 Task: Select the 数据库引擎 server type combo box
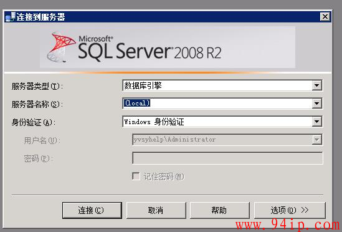[222, 85]
